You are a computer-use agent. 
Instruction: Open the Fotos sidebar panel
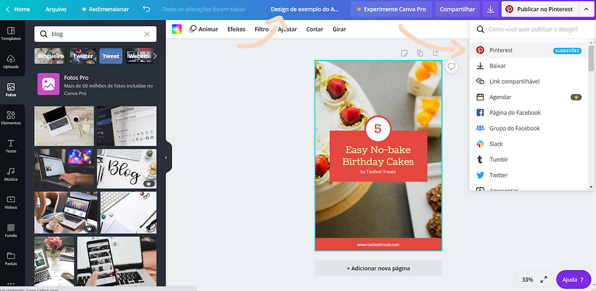[x=11, y=89]
